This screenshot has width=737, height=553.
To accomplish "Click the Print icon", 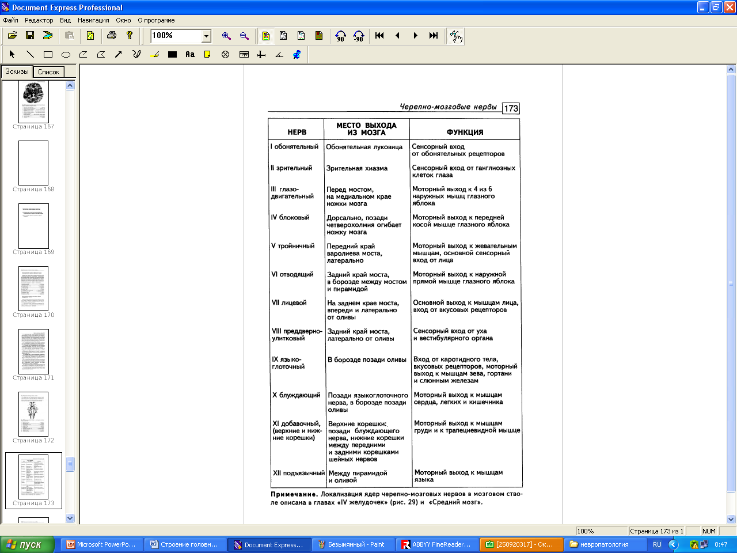I will click(x=112, y=36).
